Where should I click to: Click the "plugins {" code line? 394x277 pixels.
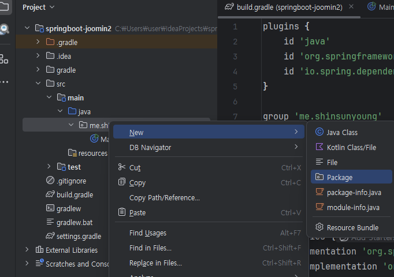pos(286,27)
